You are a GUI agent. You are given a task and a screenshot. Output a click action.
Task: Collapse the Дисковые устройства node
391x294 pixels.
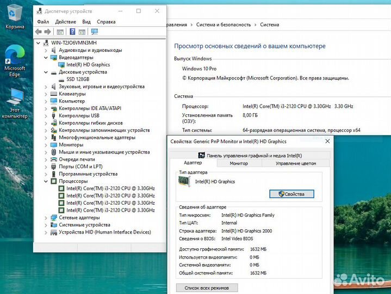(x=46, y=72)
